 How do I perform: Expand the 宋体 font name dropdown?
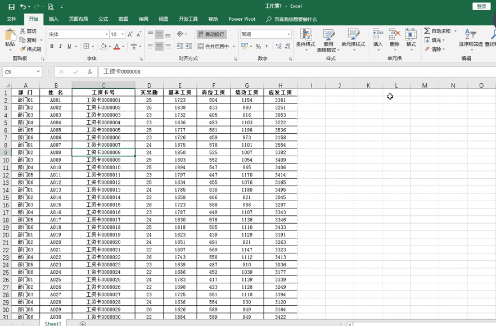pos(107,34)
